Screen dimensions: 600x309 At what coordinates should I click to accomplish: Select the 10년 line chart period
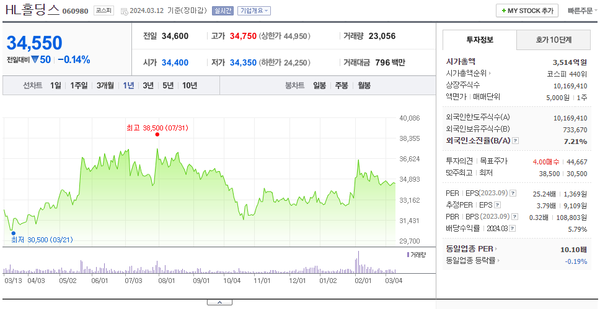(190, 85)
